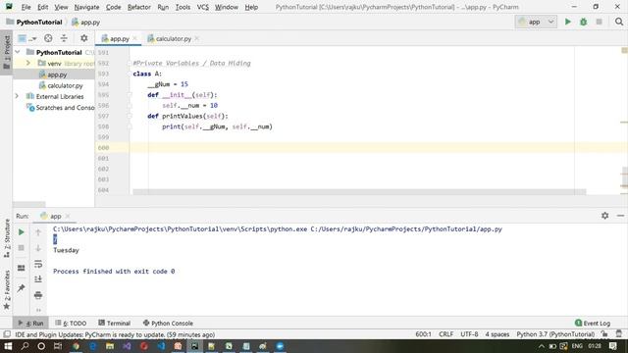
Task: Click the stop button in top toolbar
Action: click(599, 22)
